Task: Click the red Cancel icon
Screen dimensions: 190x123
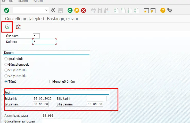Action: [84, 10]
